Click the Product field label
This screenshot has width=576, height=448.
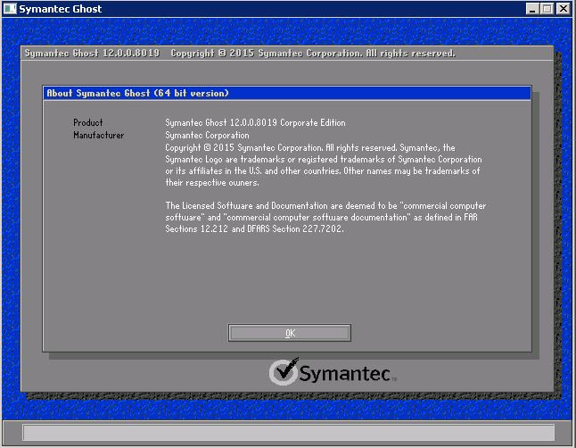click(88, 122)
